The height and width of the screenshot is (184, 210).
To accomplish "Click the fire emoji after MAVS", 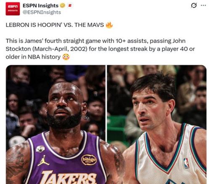I will [109, 25].
